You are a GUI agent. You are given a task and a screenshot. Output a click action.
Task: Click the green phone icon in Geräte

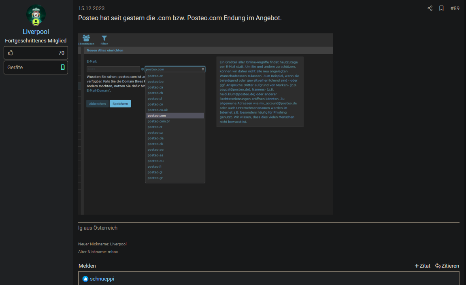pyautogui.click(x=63, y=68)
